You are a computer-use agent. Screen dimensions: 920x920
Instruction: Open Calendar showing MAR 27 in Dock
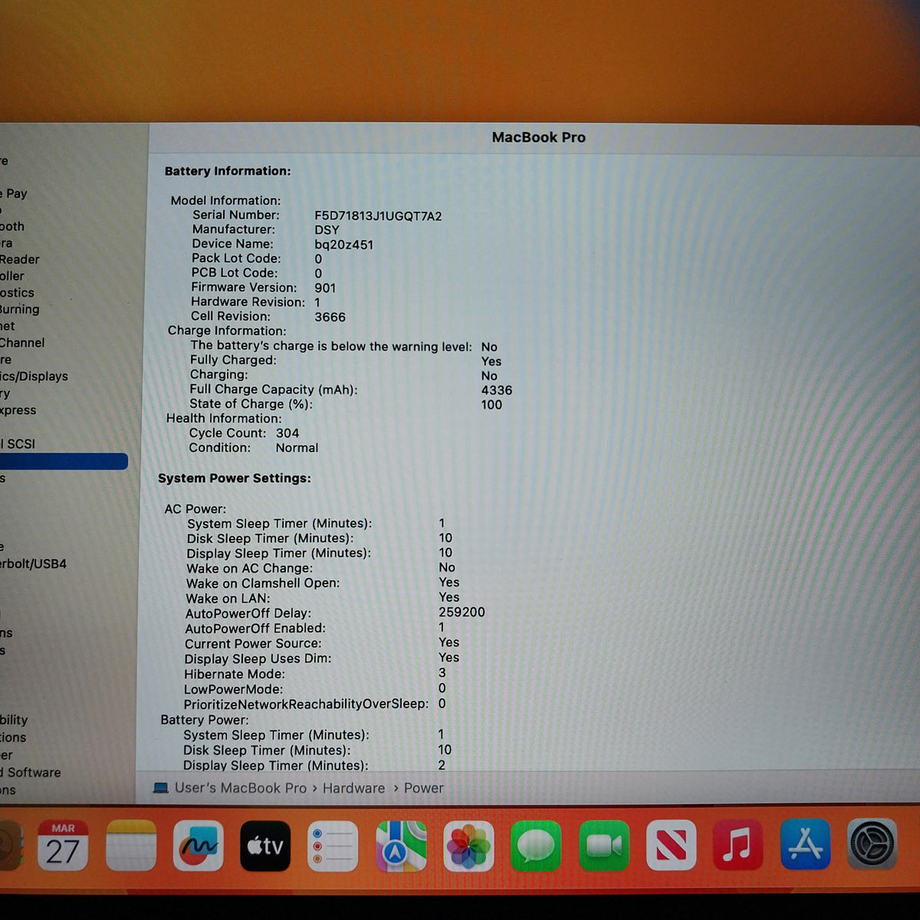pyautogui.click(x=63, y=846)
